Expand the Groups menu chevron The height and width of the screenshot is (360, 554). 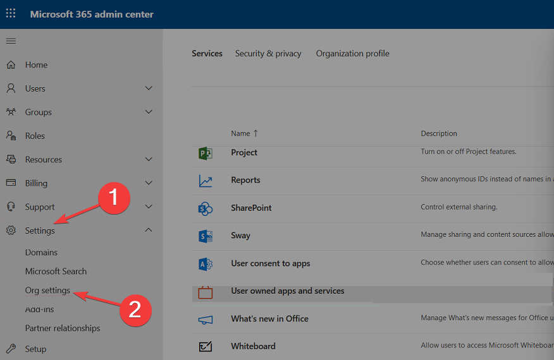149,112
